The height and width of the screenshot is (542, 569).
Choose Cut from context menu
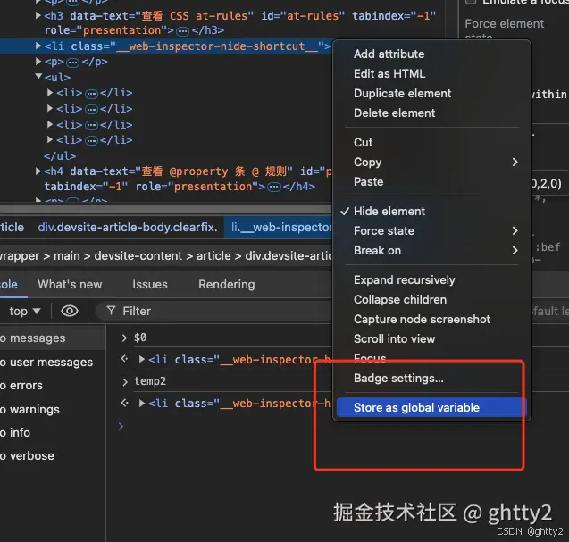(x=364, y=142)
